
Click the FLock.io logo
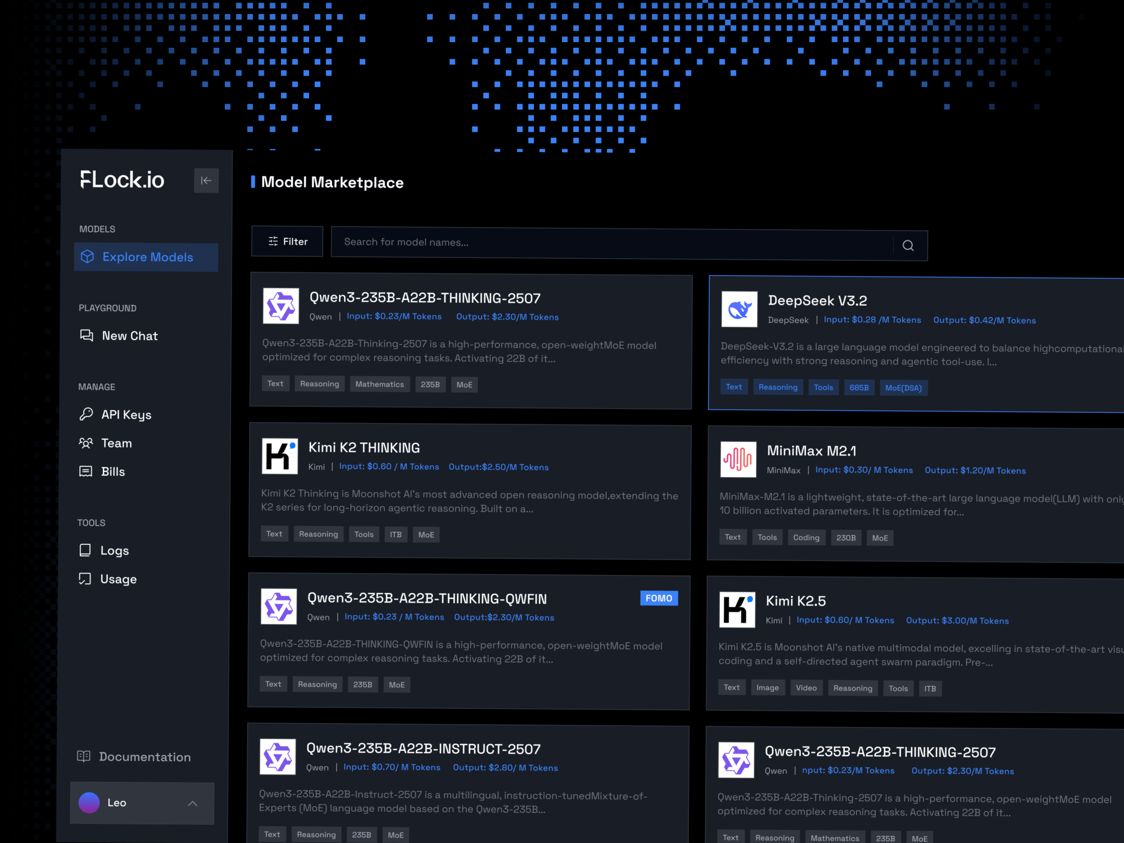[x=122, y=180]
